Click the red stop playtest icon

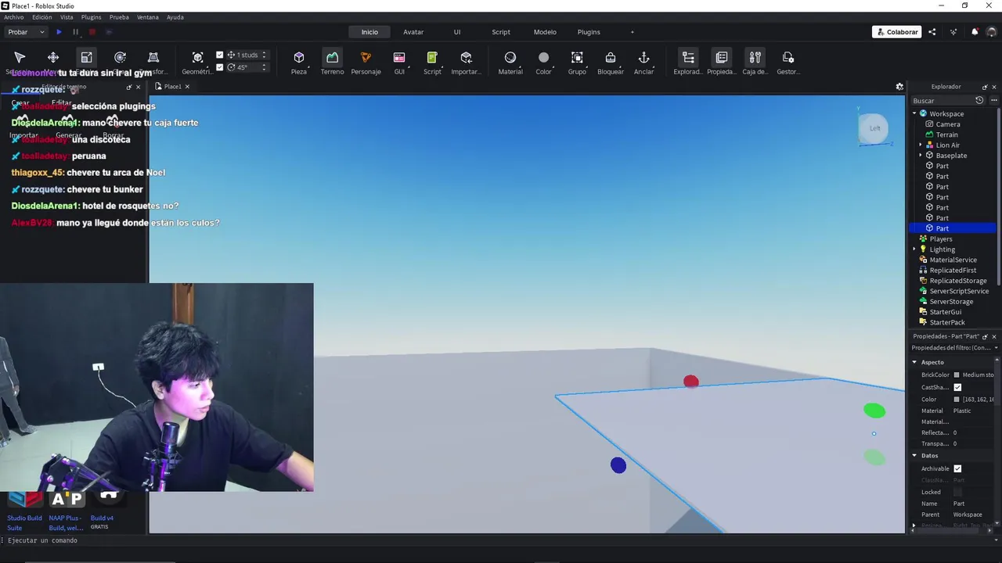tap(92, 32)
